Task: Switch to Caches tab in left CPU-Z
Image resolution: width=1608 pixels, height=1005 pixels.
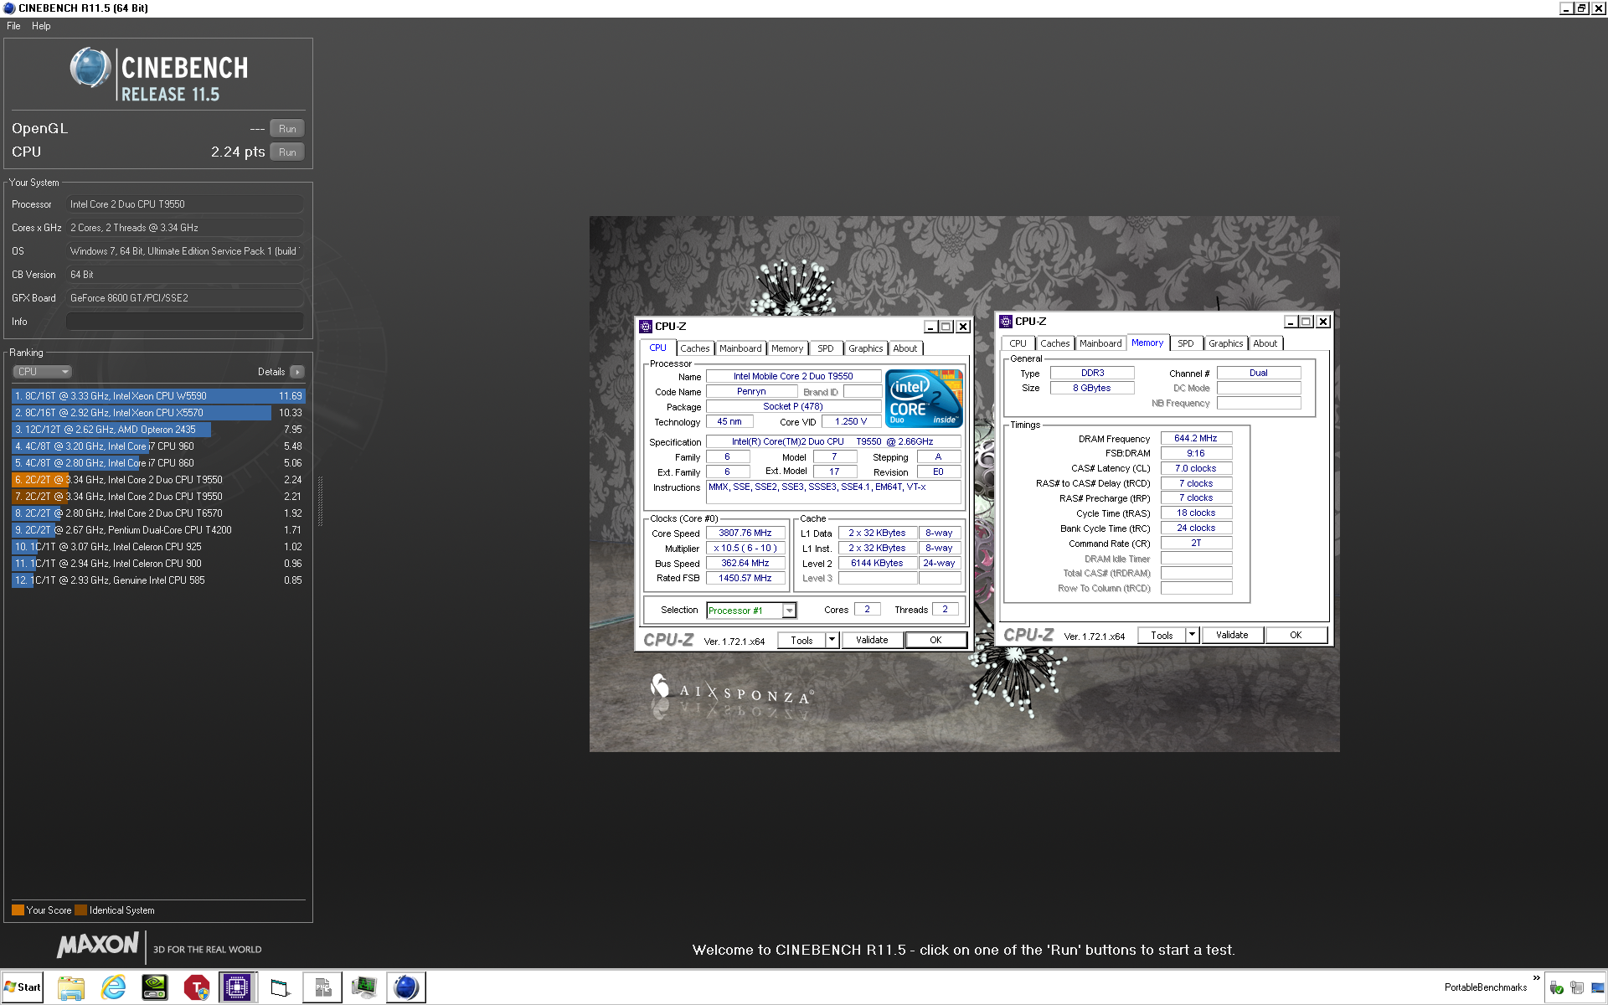Action: tap(694, 348)
